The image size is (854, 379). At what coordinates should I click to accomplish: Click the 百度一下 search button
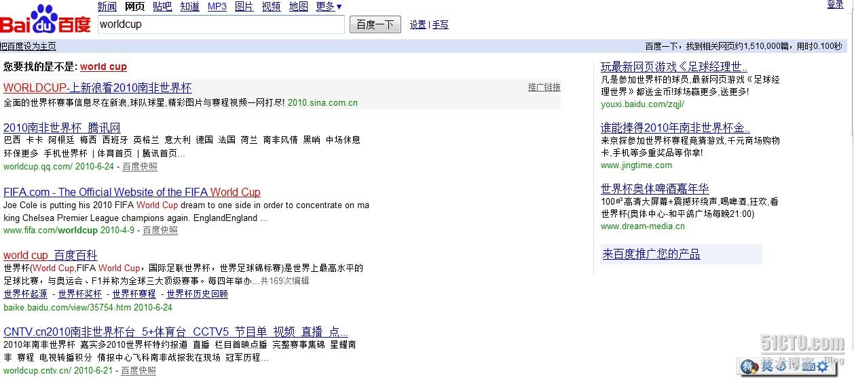(x=375, y=24)
